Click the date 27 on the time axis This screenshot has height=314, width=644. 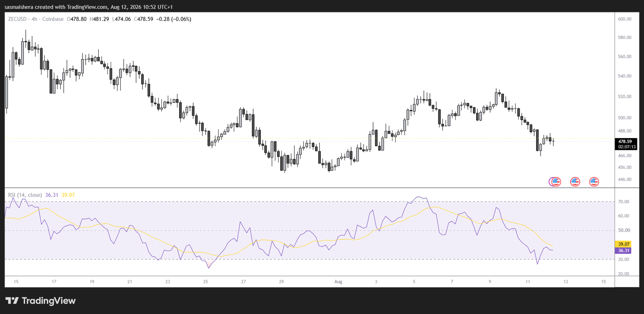coord(244,281)
